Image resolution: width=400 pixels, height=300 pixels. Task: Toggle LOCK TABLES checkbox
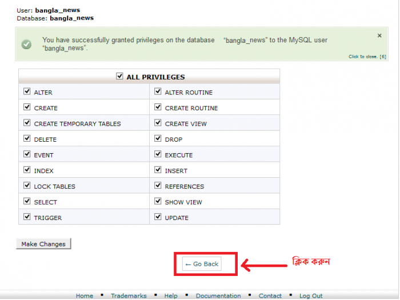(27, 185)
